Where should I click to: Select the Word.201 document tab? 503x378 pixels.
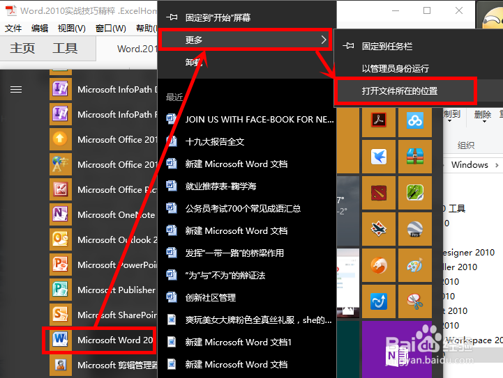137,49
